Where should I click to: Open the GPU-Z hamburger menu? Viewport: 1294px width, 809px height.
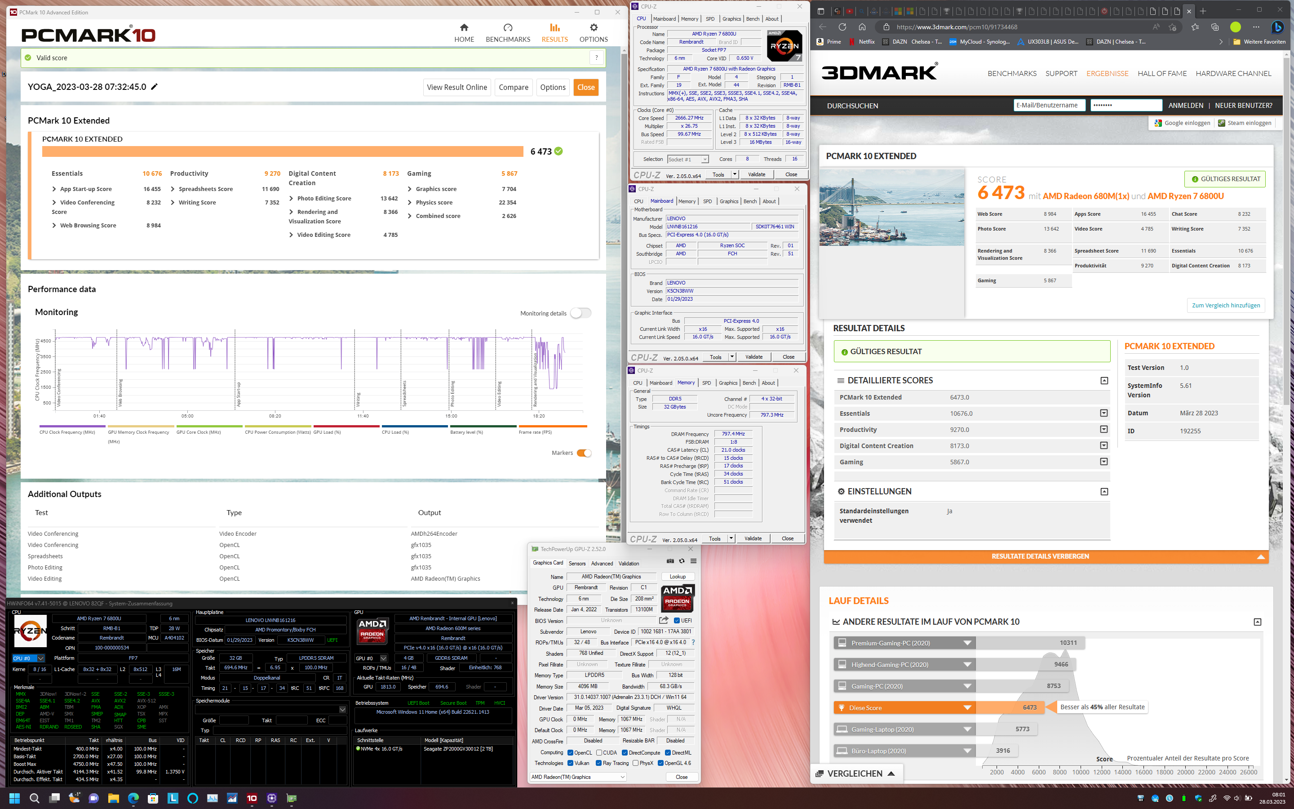693,561
